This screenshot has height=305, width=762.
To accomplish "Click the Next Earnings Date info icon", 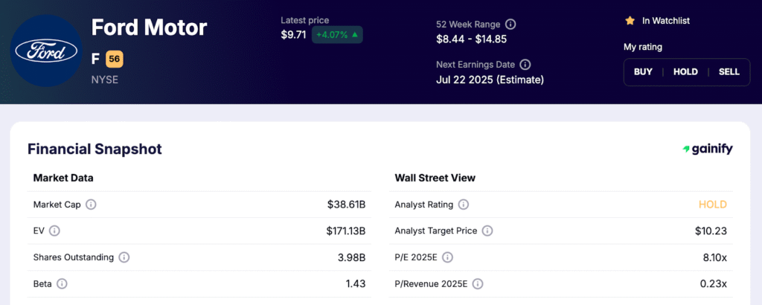I will 525,64.
